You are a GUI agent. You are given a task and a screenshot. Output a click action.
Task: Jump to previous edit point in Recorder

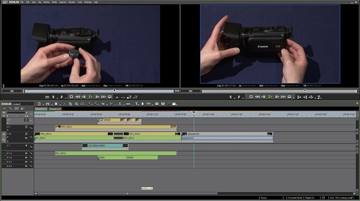(299, 97)
